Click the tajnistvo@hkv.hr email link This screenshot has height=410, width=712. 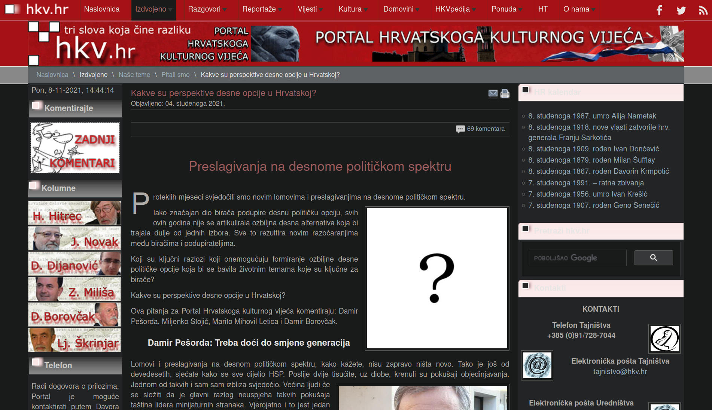pyautogui.click(x=620, y=372)
